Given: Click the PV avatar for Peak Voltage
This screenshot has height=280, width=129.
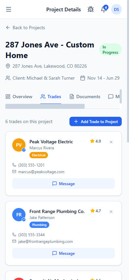Looking at the screenshot, I should click(19, 145).
